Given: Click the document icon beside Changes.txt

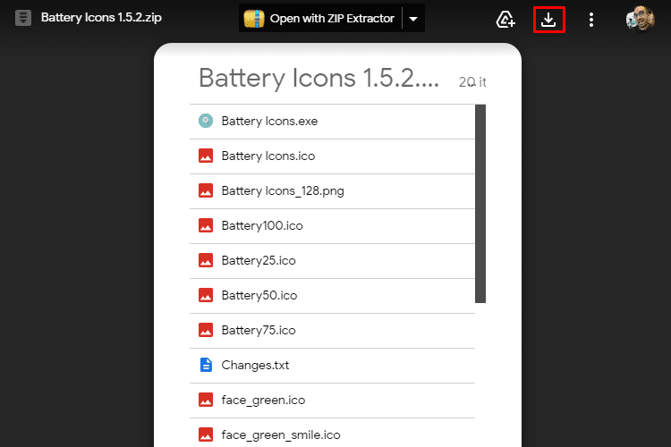Looking at the screenshot, I should (x=206, y=365).
